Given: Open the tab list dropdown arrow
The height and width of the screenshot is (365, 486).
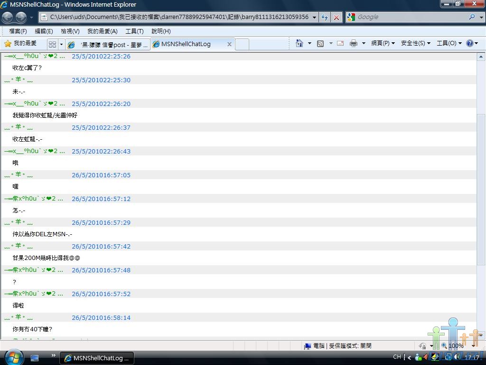Looking at the screenshot, I should (x=61, y=44).
